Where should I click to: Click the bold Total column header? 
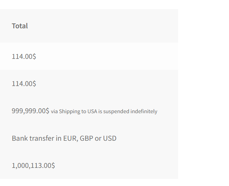[20, 26]
